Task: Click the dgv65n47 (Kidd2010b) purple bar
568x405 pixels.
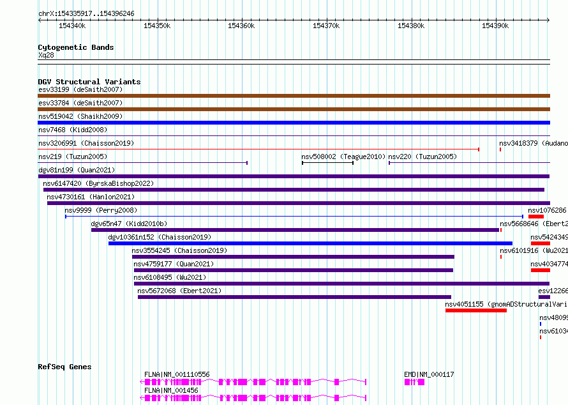Action: coord(295,230)
